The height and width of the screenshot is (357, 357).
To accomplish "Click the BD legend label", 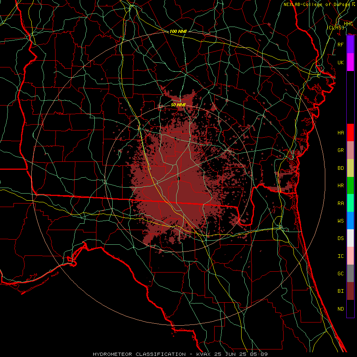I will click(341, 168).
